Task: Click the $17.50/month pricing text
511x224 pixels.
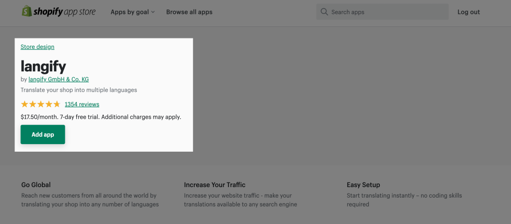Action: click(x=101, y=117)
